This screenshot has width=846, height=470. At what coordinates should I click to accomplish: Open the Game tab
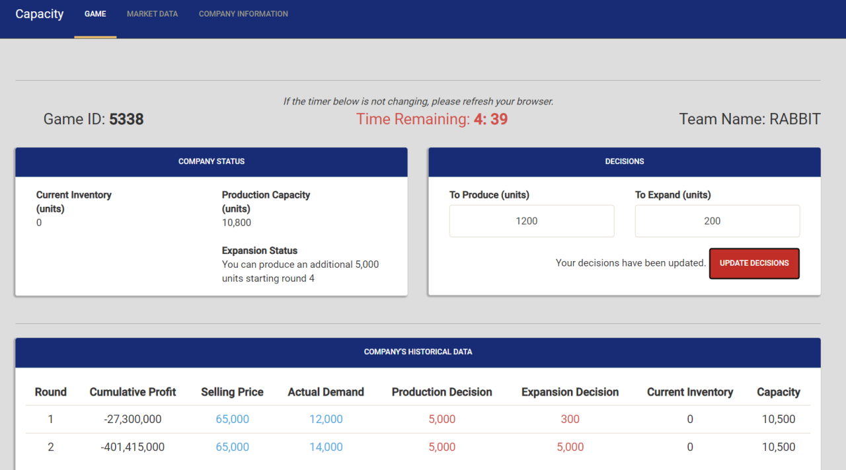[95, 14]
